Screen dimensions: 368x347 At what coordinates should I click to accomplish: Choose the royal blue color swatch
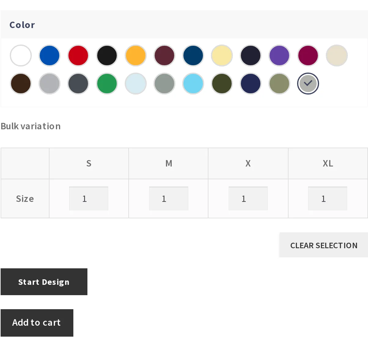point(50,55)
